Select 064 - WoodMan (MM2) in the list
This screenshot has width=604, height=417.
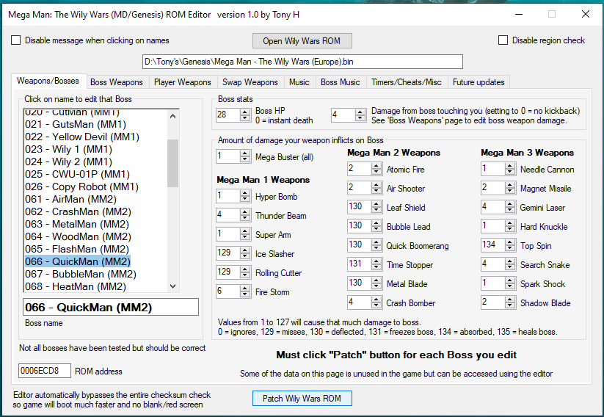click(x=76, y=236)
